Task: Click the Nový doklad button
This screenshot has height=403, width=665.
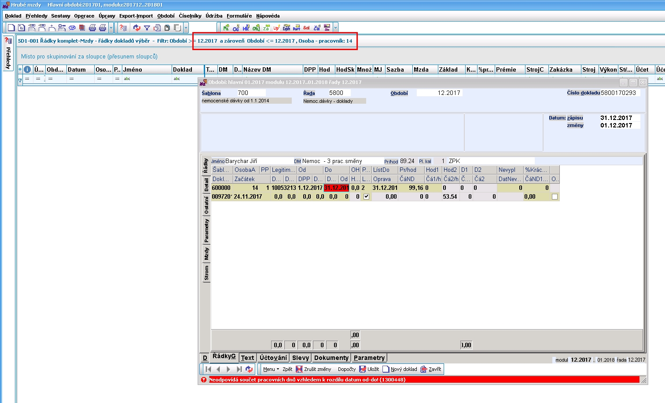Action: tap(400, 369)
